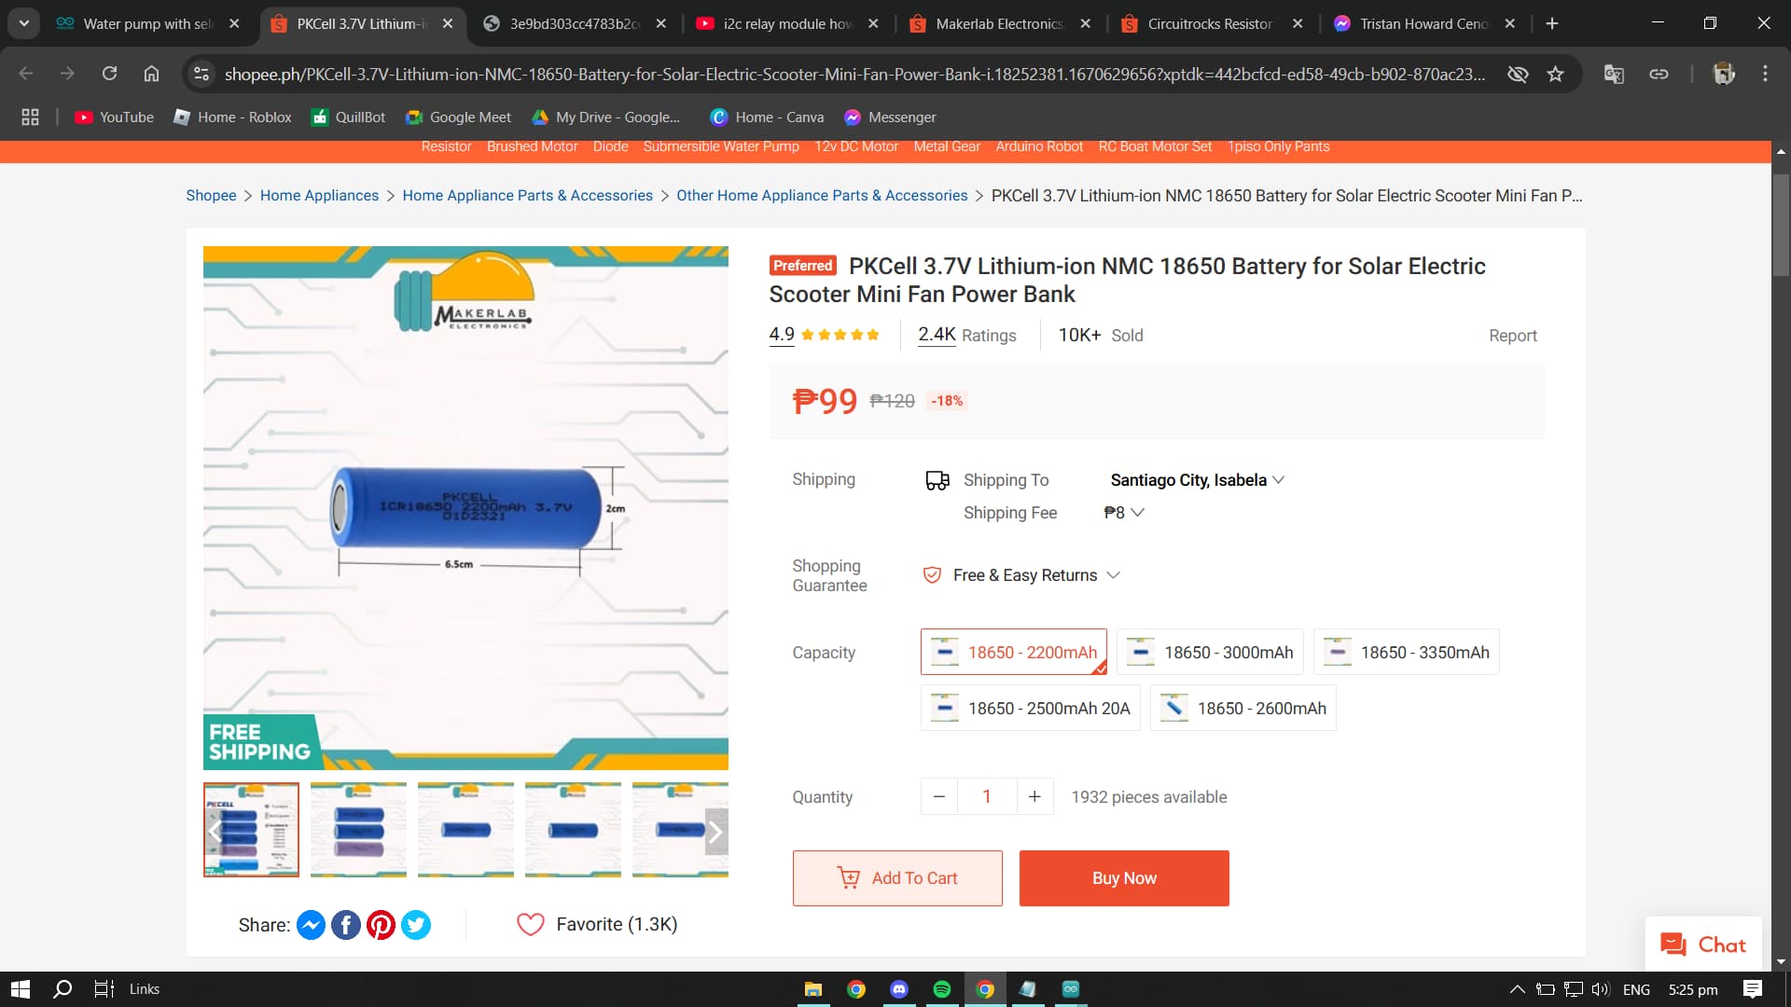This screenshot has width=1791, height=1007.
Task: Increase quantity with plus button
Action: tap(1034, 797)
